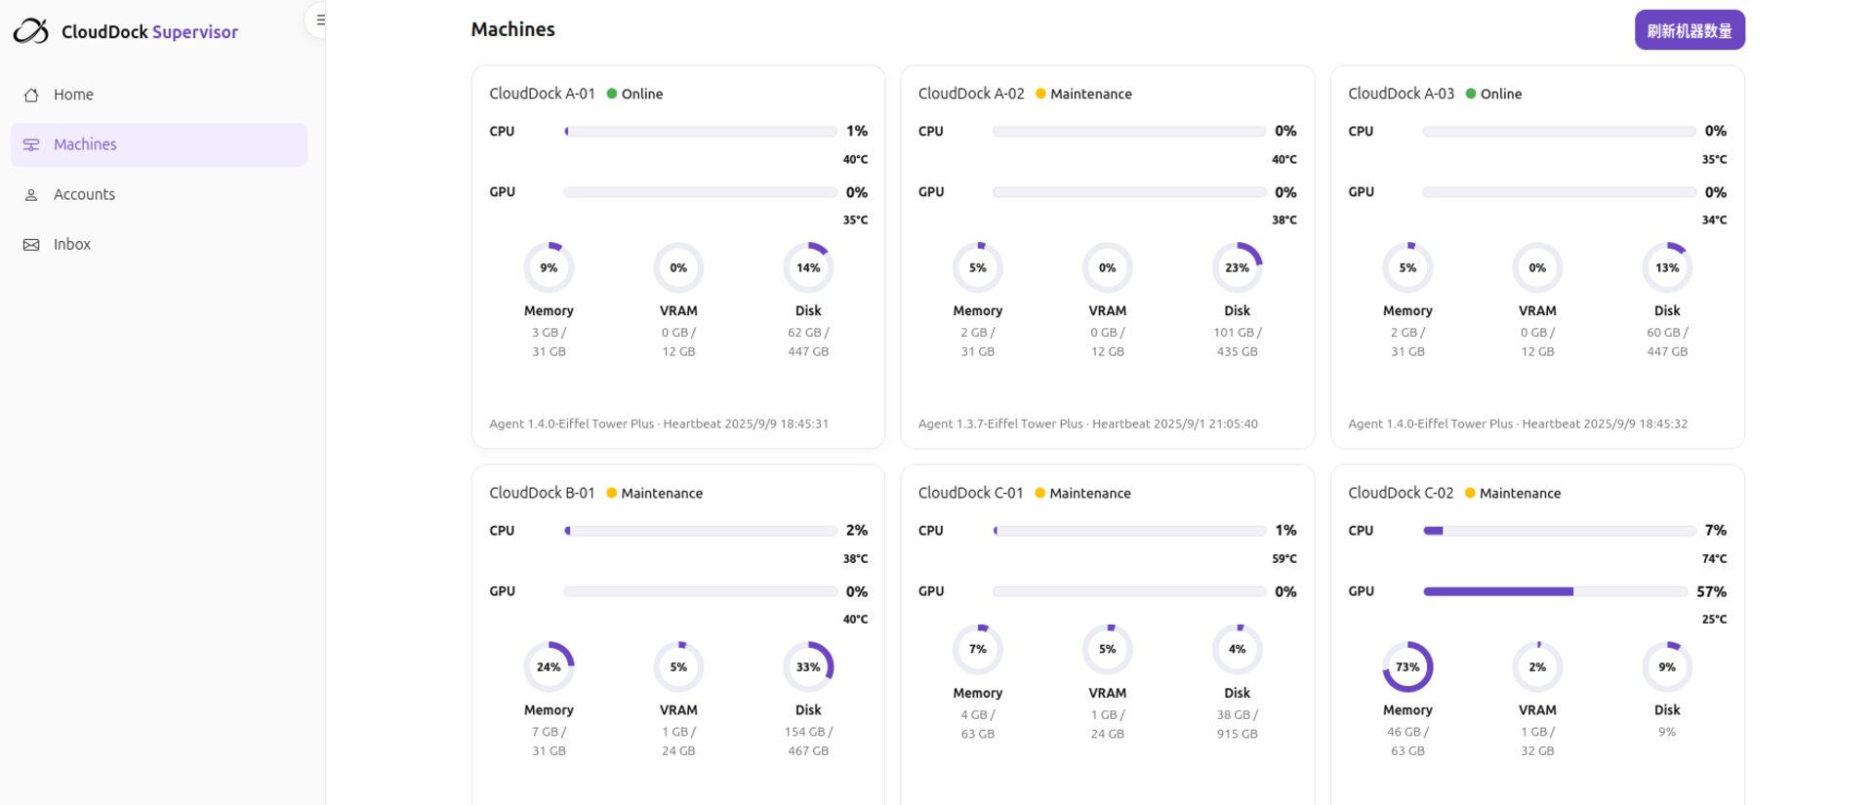This screenshot has width=1874, height=805.
Task: Open the Accounts menu item
Action: tap(84, 194)
